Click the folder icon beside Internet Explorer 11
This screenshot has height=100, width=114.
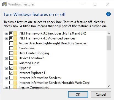(x=15, y=73)
